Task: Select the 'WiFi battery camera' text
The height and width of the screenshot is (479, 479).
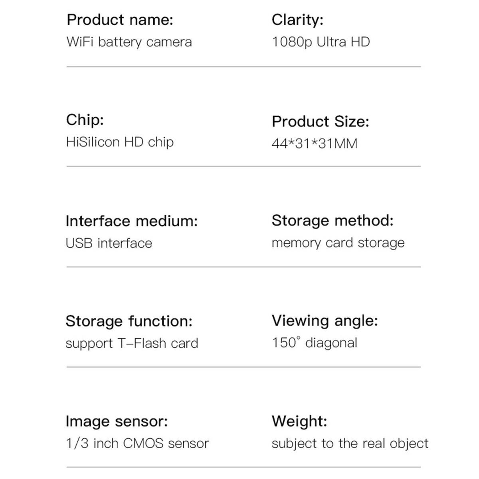Action: coord(129,42)
